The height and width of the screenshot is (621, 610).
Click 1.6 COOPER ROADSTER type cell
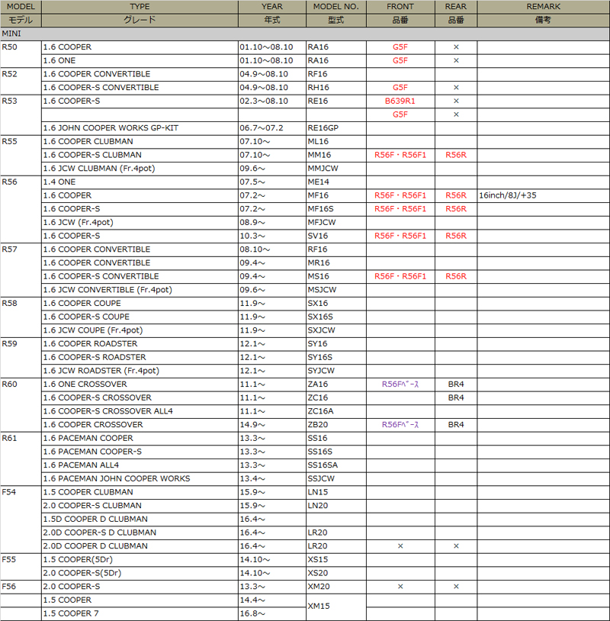point(140,343)
